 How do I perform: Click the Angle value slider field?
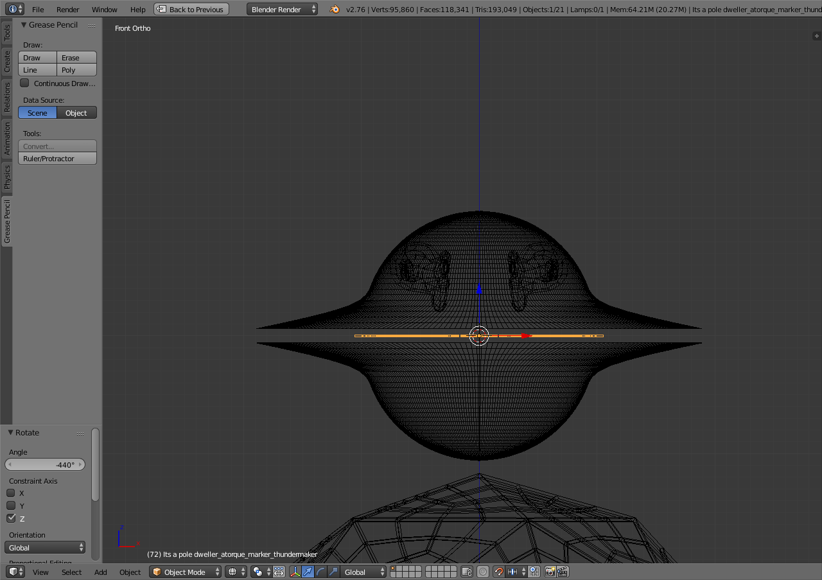pyautogui.click(x=45, y=464)
